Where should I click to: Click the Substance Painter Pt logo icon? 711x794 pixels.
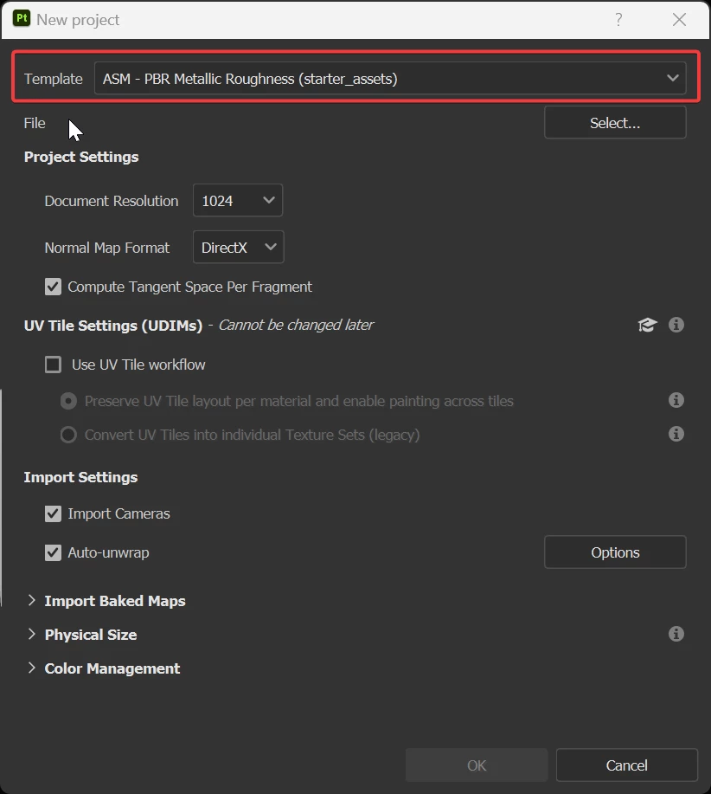[x=22, y=19]
